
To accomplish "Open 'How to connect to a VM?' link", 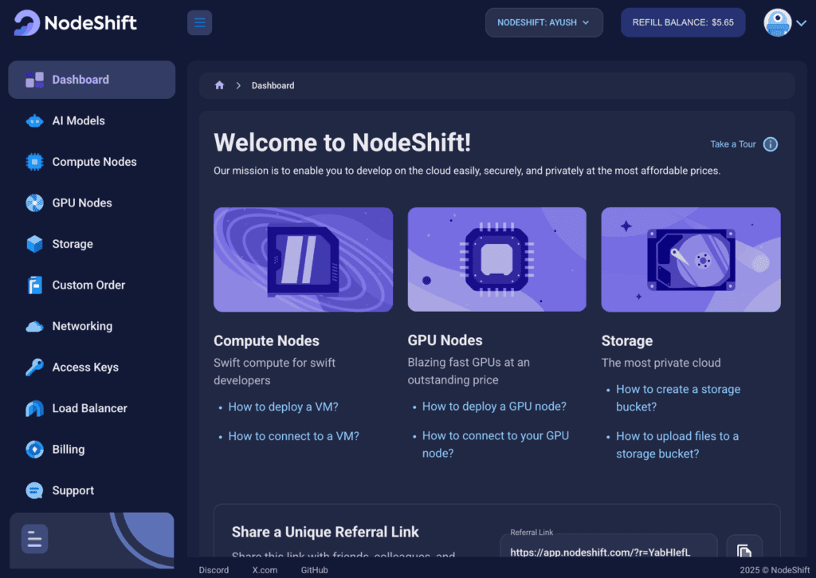I will (x=293, y=436).
